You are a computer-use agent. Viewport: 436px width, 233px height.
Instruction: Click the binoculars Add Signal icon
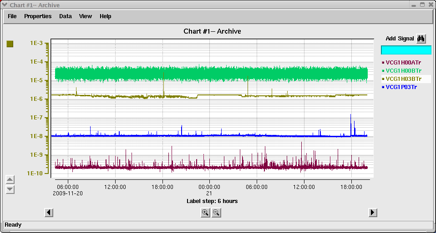[421, 39]
